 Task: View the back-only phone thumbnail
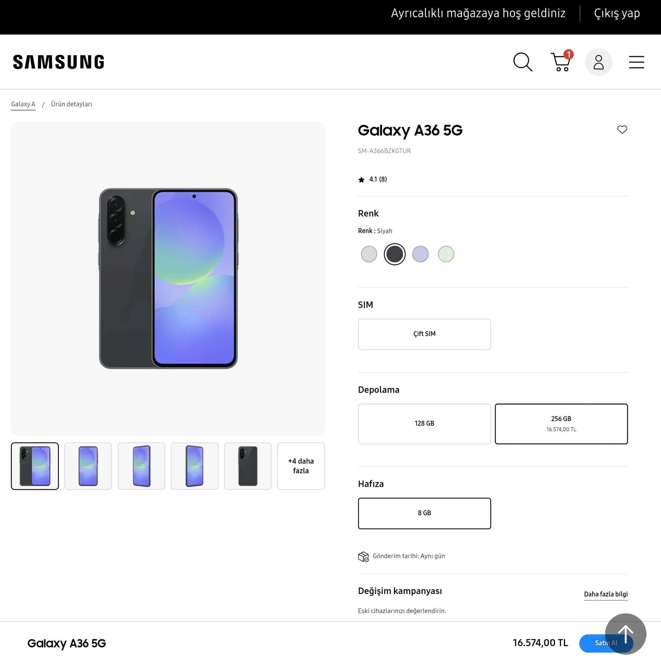[247, 466]
